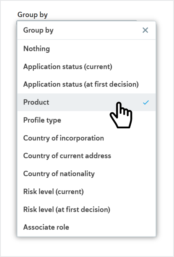Choose Country of current address grouping
The height and width of the screenshot is (257, 174).
[x=67, y=156]
